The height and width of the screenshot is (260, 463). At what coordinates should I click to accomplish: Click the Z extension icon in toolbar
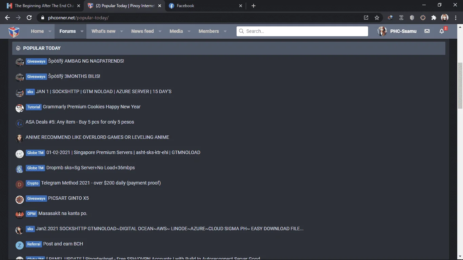[x=401, y=18]
